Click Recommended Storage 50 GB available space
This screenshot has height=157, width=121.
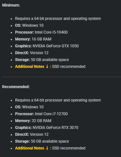coord(42,141)
